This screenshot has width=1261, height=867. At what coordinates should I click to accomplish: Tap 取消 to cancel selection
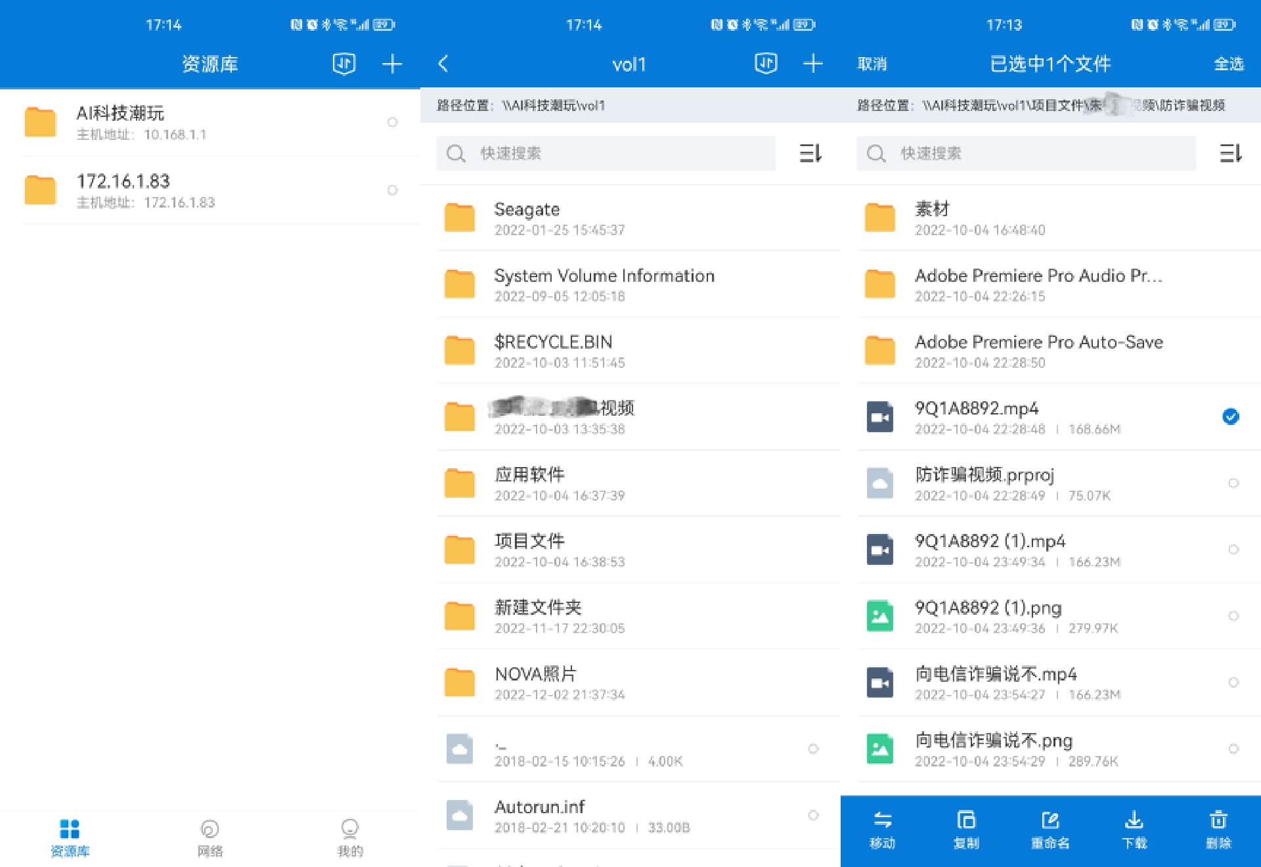872,64
